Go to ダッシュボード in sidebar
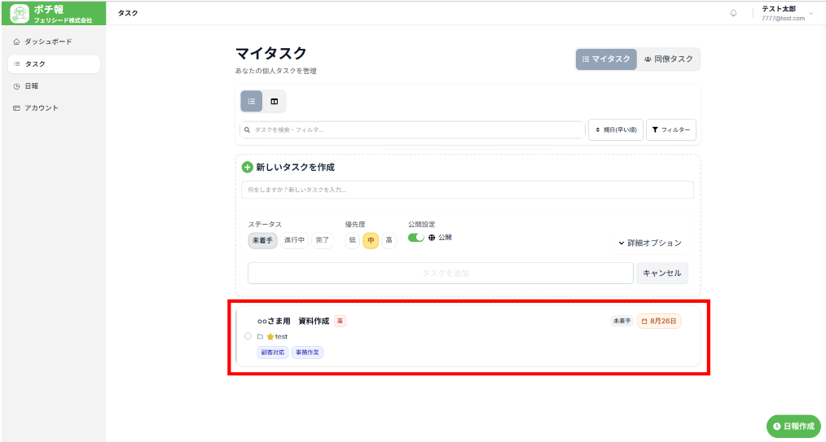The height and width of the screenshot is (442, 826). click(48, 42)
